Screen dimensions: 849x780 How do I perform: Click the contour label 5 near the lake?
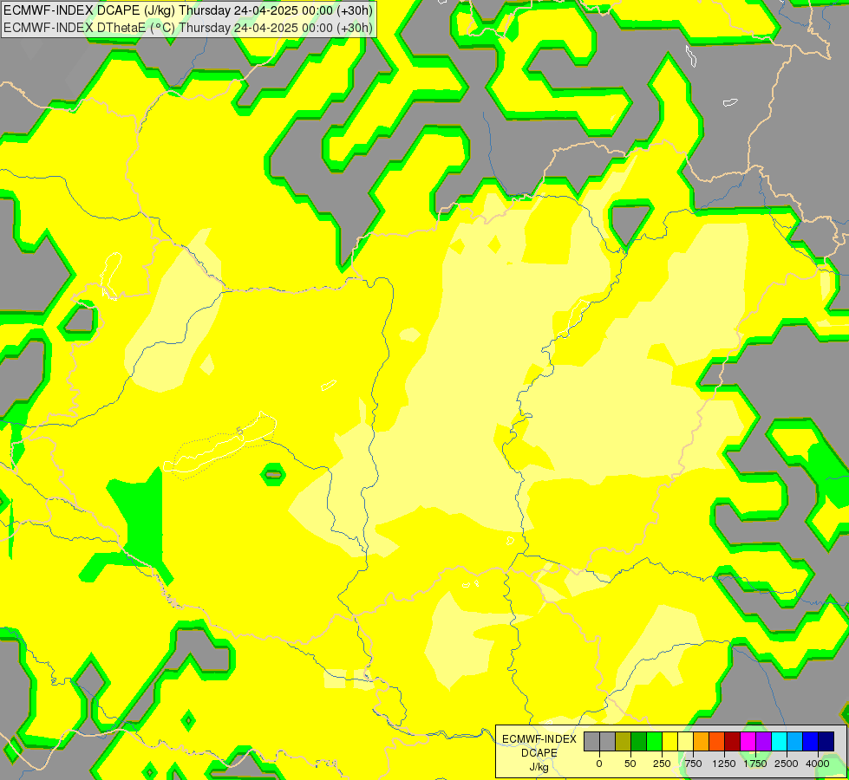pyautogui.click(x=239, y=431)
